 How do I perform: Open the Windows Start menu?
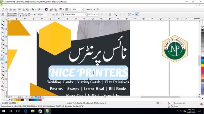point(4,111)
